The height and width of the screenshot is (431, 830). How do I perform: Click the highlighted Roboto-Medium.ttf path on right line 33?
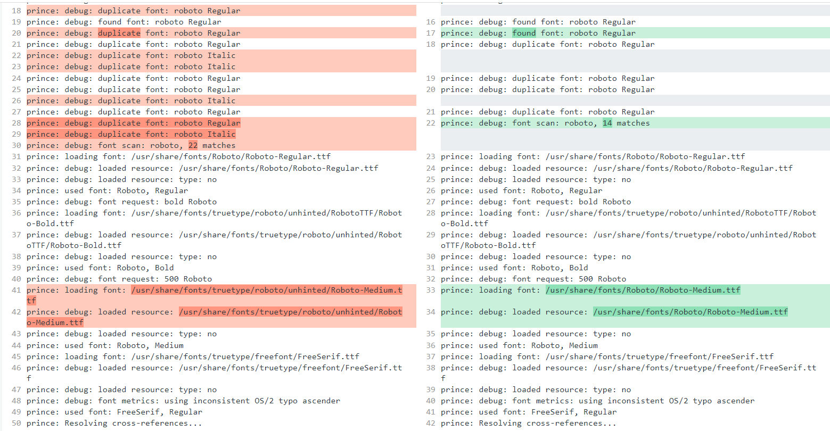[643, 290]
